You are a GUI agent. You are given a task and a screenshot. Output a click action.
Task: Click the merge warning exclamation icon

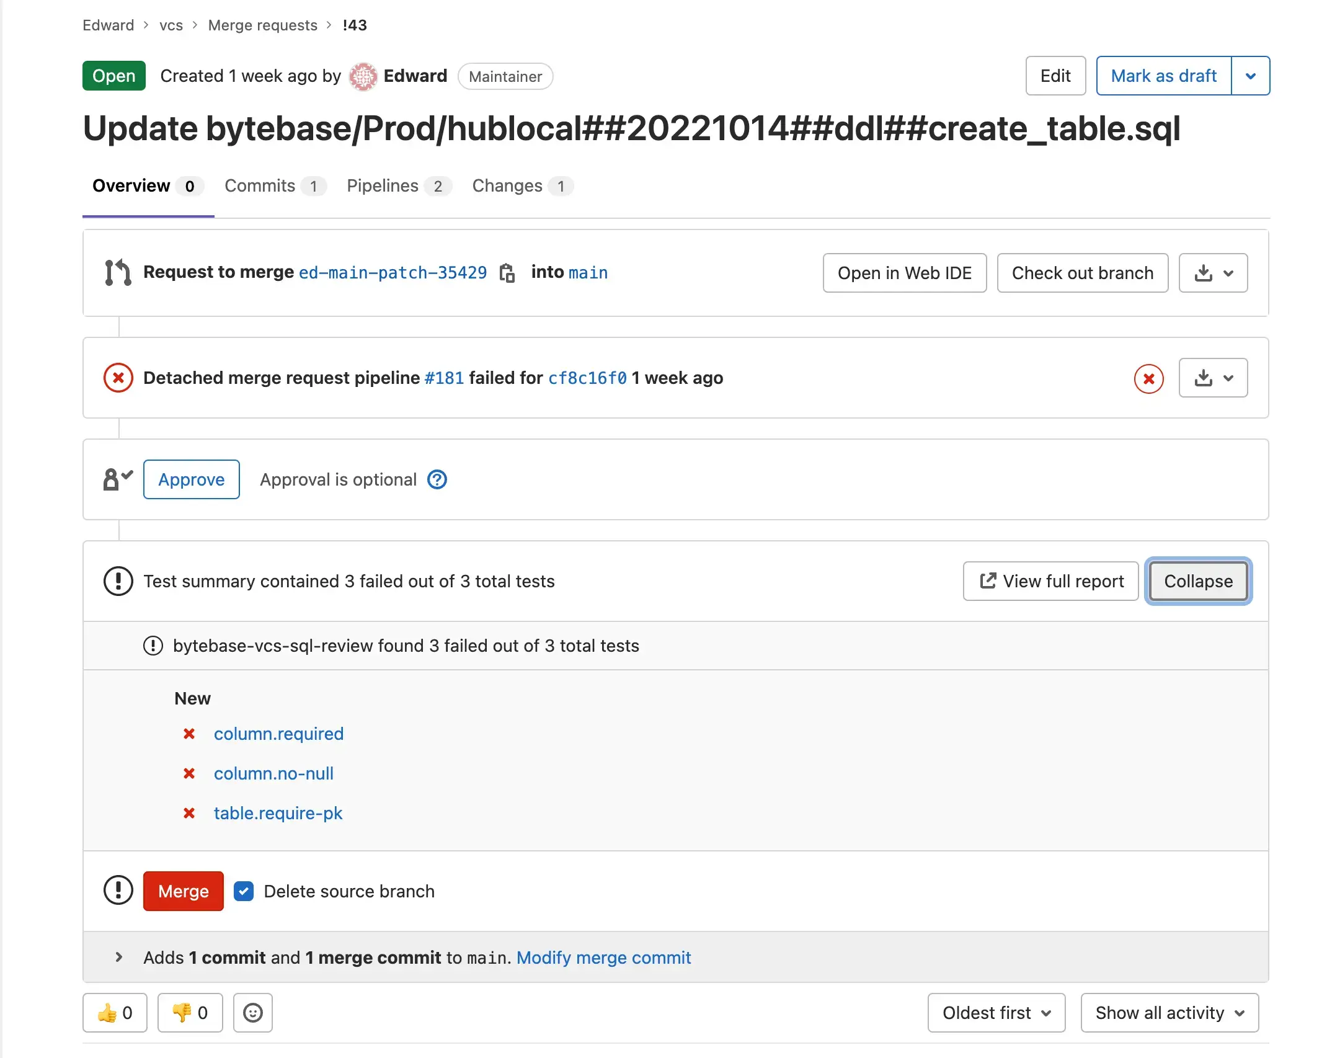click(x=118, y=892)
